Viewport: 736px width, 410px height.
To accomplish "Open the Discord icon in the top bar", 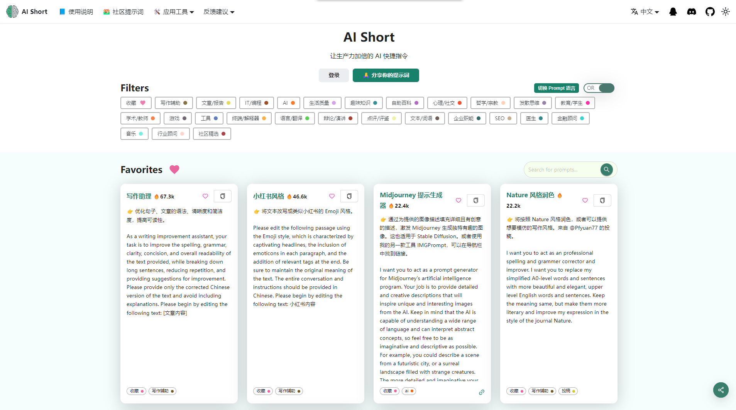I will 691,12.
